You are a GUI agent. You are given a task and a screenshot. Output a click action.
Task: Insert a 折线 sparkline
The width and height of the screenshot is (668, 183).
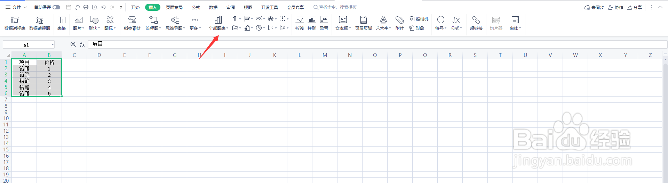click(300, 23)
